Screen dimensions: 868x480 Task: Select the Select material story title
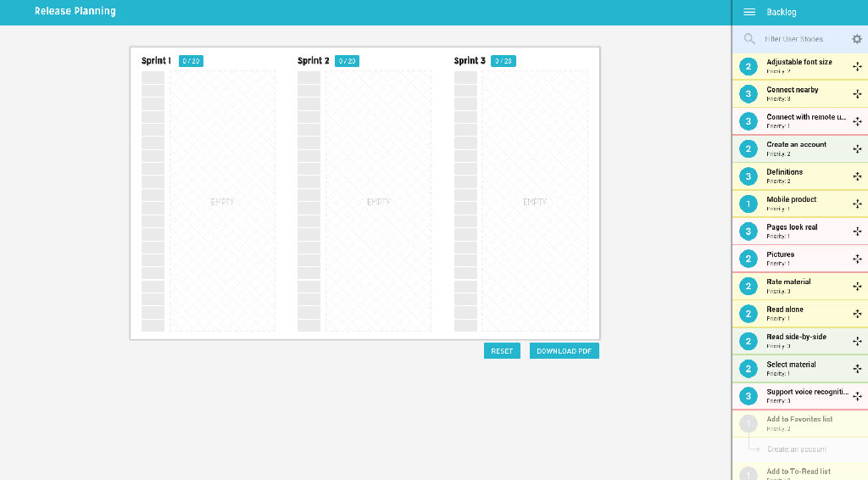point(791,365)
